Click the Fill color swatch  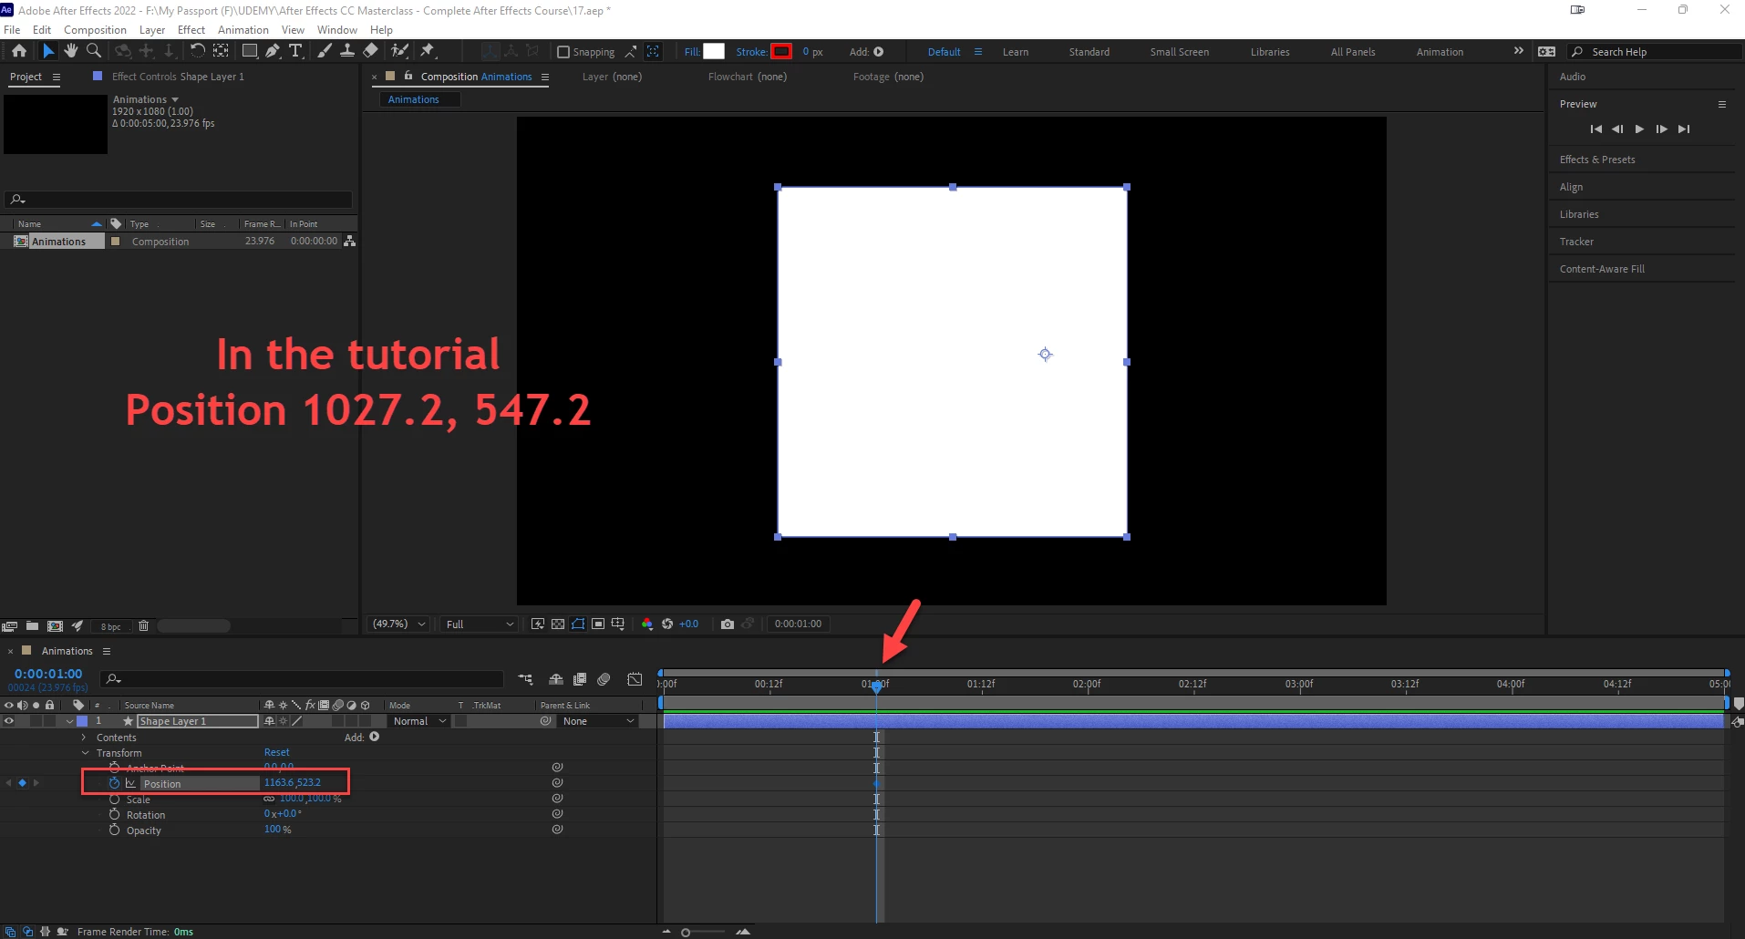pyautogui.click(x=714, y=52)
